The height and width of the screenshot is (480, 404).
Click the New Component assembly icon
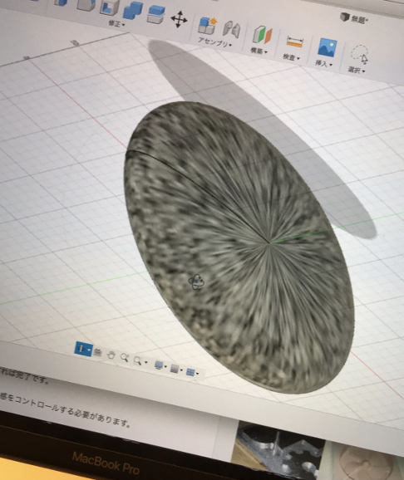click(x=208, y=26)
